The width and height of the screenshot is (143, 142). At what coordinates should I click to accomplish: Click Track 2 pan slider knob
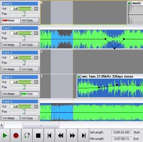24,63
